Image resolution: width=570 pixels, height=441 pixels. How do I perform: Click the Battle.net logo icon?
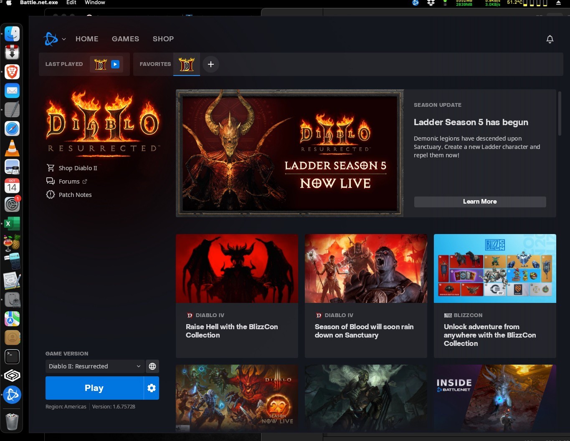pos(51,39)
